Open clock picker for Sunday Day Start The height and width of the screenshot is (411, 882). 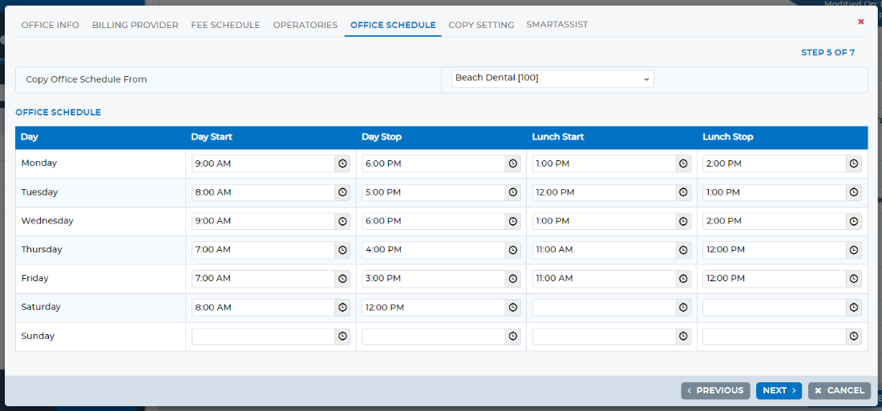pyautogui.click(x=342, y=336)
